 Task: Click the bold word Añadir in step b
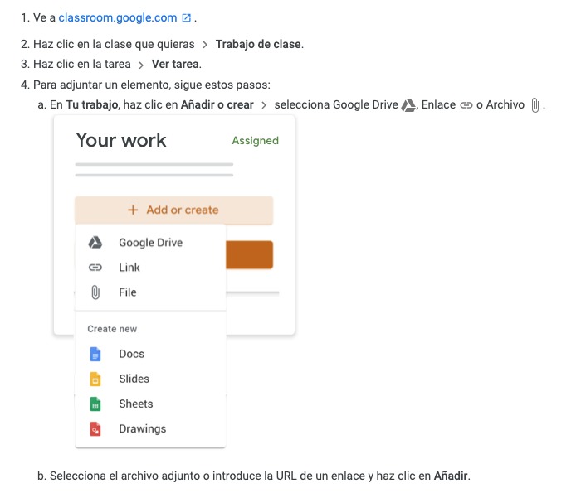pyautogui.click(x=451, y=476)
